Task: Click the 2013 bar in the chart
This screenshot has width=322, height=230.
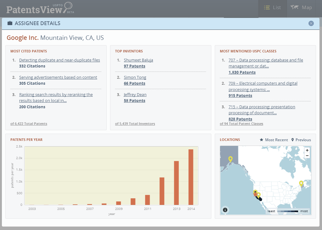Action: click(176, 183)
